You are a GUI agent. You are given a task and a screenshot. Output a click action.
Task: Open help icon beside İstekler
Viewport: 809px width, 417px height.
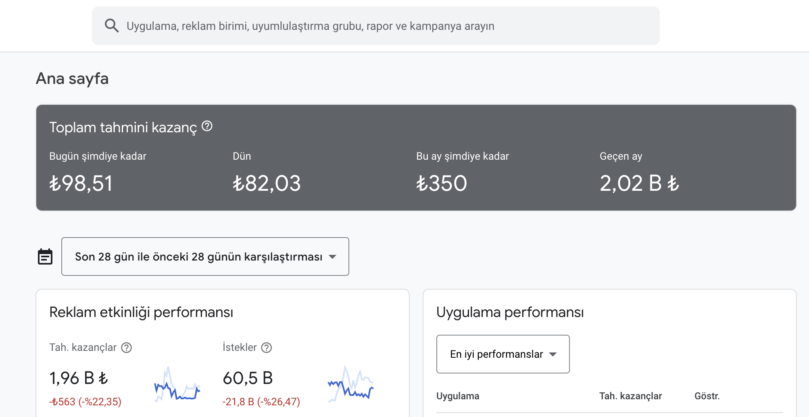pos(267,348)
